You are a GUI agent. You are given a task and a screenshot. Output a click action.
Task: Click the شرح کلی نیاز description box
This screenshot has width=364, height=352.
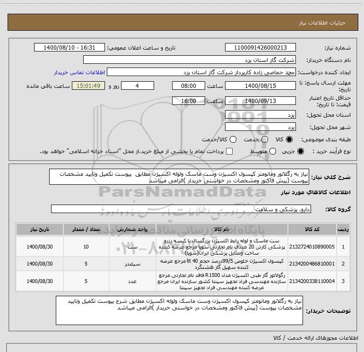[179, 177]
